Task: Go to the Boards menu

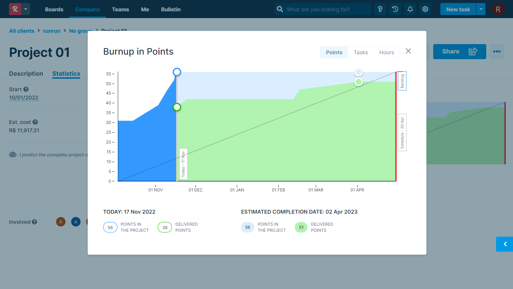Action: pos(54,9)
